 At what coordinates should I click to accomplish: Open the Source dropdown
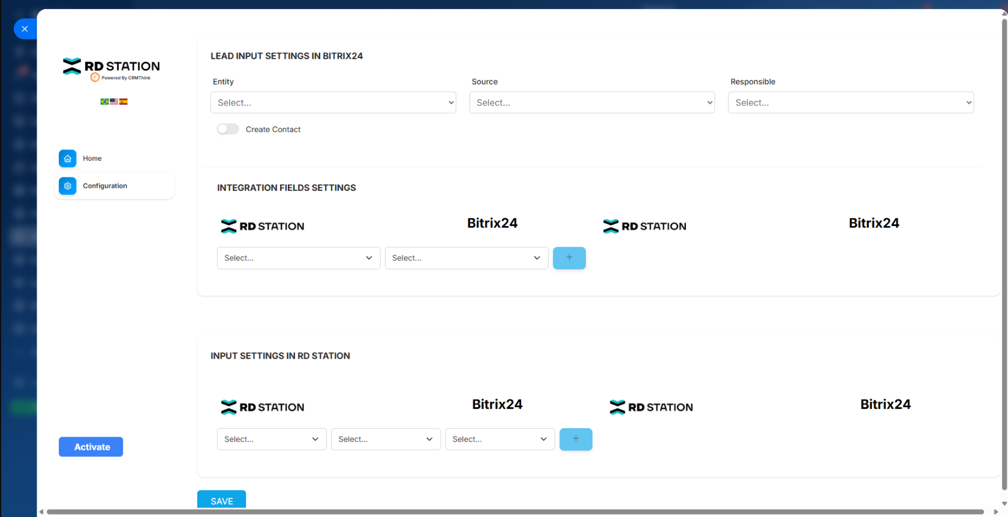(592, 103)
